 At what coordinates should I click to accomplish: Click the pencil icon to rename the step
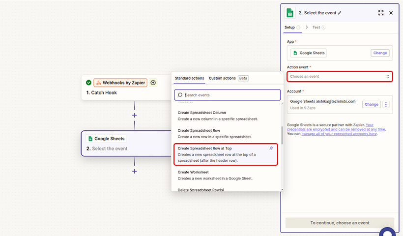[x=340, y=13]
